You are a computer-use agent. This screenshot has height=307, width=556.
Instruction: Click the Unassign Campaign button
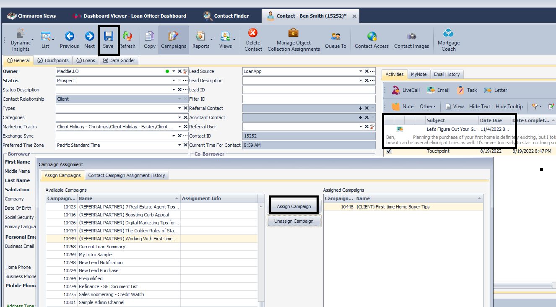point(294,220)
